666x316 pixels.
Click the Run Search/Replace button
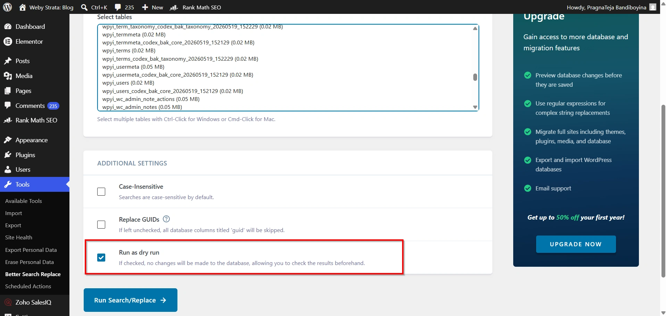tap(131, 300)
